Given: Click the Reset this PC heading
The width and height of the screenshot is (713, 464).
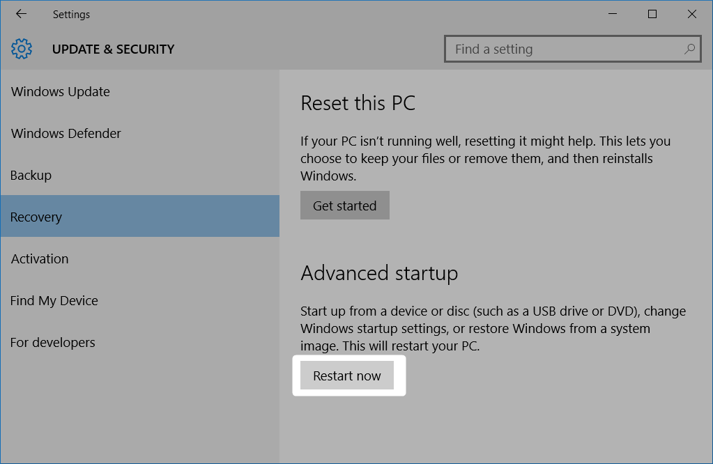Looking at the screenshot, I should (358, 103).
